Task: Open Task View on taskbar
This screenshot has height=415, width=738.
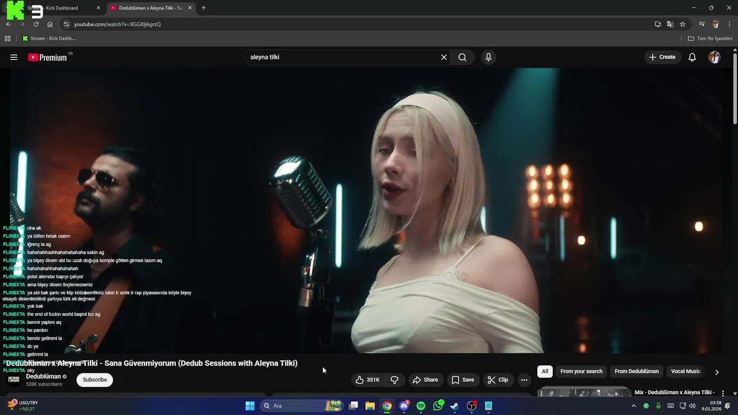Action: click(x=353, y=406)
